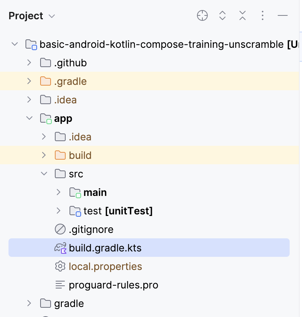Image resolution: width=302 pixels, height=317 pixels.
Task: Expand the test [unitTest] folder
Action: point(58,211)
